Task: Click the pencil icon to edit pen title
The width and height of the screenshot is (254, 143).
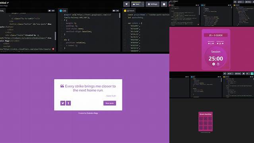Action: click(8, 3)
